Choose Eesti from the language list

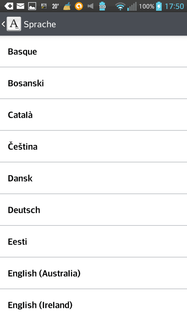coord(93,241)
